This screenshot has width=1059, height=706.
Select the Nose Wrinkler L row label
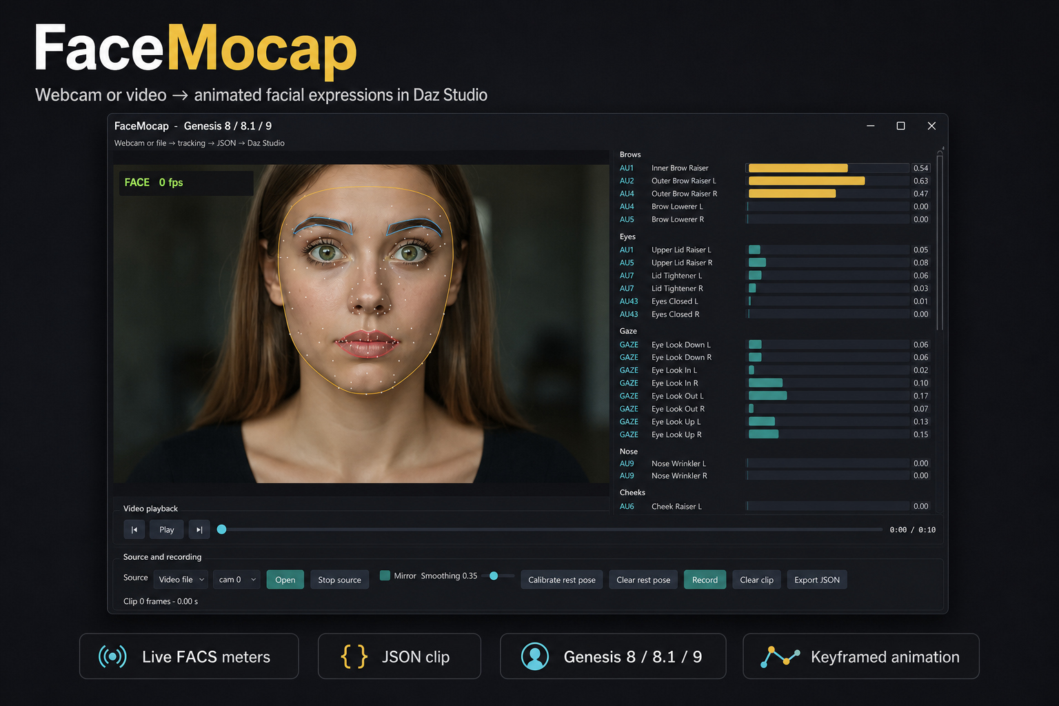[678, 463]
